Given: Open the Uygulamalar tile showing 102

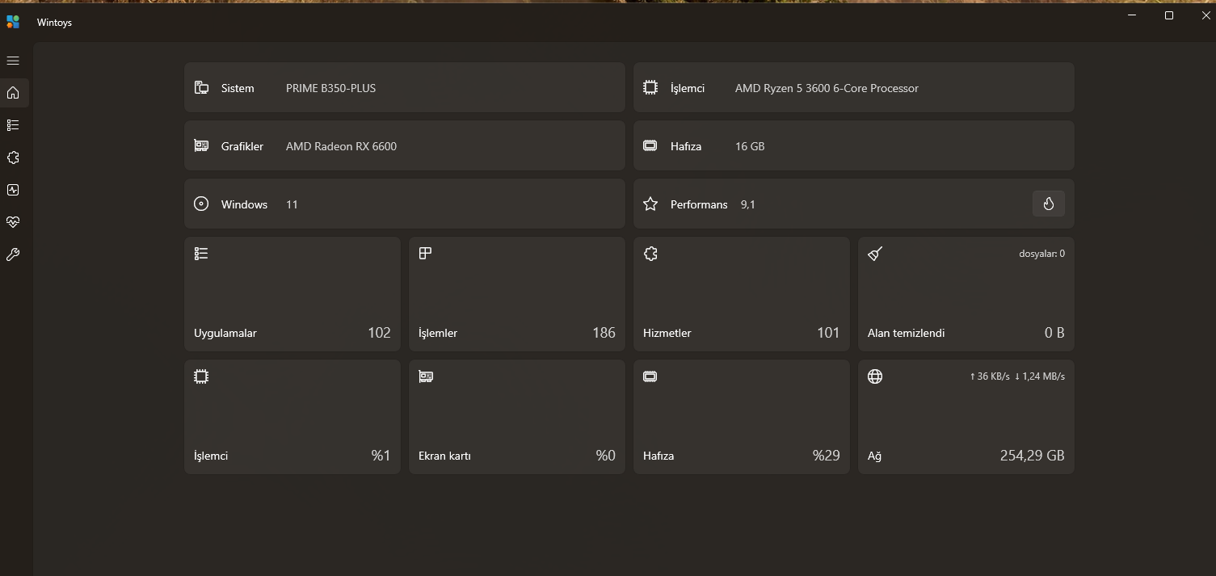Looking at the screenshot, I should [292, 294].
